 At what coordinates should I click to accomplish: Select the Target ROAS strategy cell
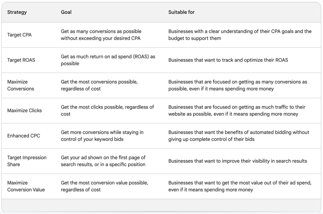[x=21, y=60]
